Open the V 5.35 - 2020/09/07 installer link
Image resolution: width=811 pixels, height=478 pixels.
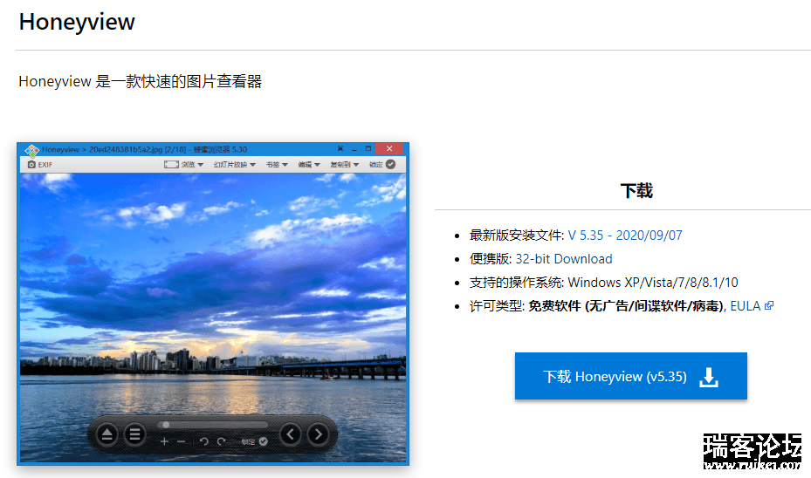[x=625, y=236]
